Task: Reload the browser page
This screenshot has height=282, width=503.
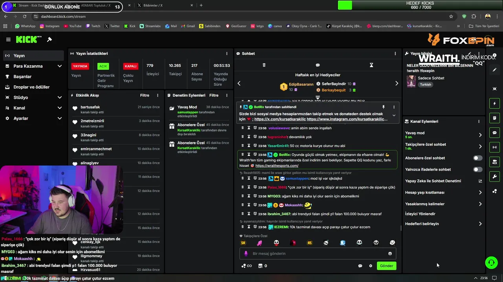Action: (x=24, y=16)
